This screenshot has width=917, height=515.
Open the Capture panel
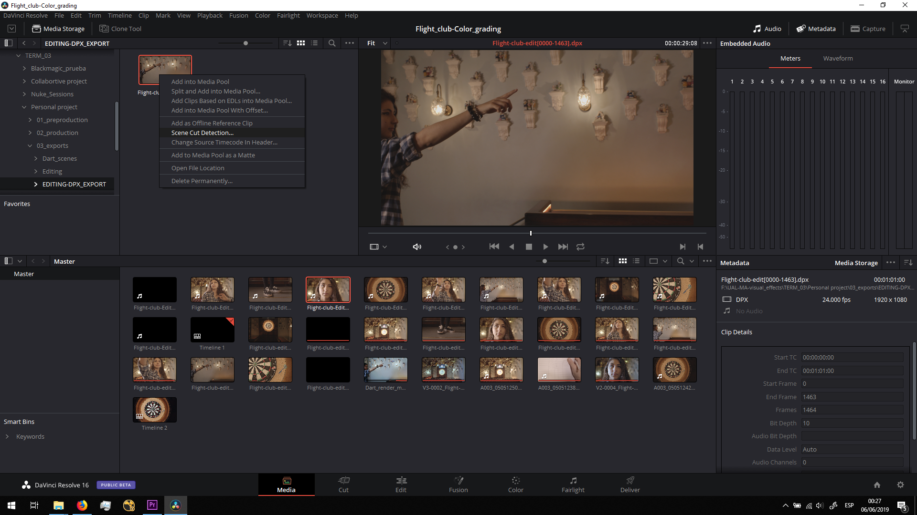click(868, 29)
